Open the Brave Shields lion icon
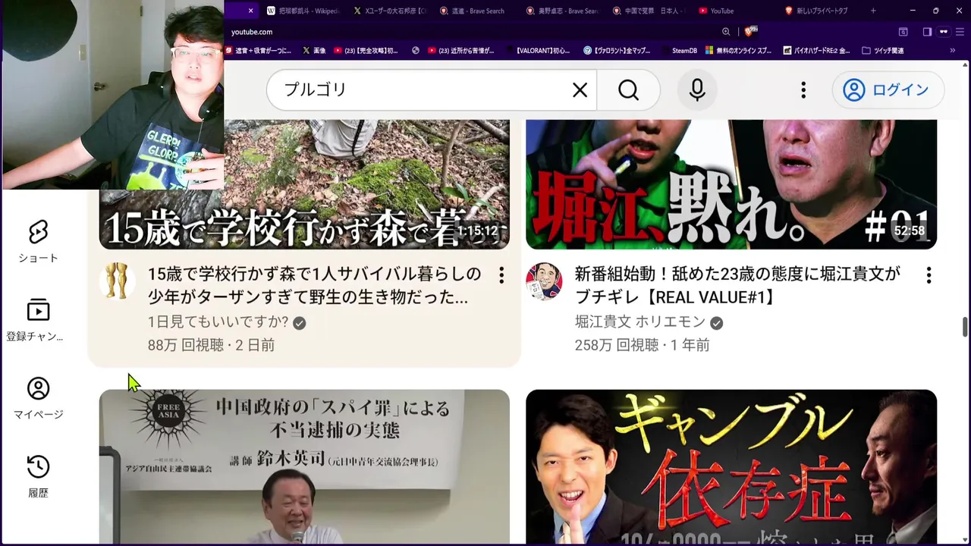971x546 pixels. tap(749, 32)
